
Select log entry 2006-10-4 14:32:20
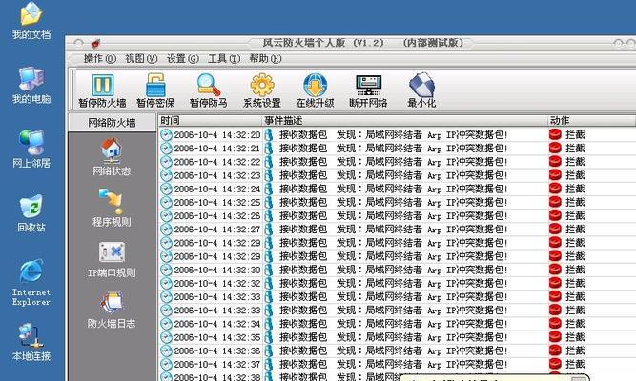[397, 134]
